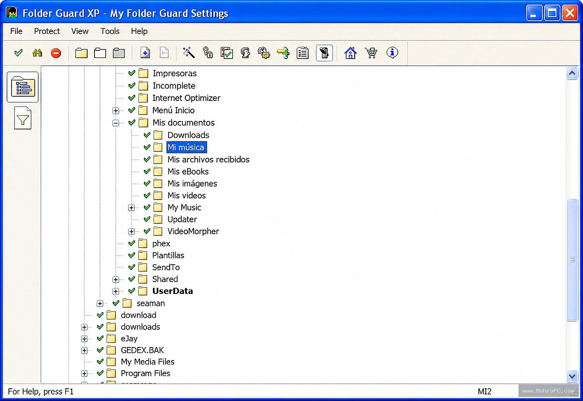Open the Tools menu
Screen dimensions: 583x401
pyautogui.click(x=110, y=31)
